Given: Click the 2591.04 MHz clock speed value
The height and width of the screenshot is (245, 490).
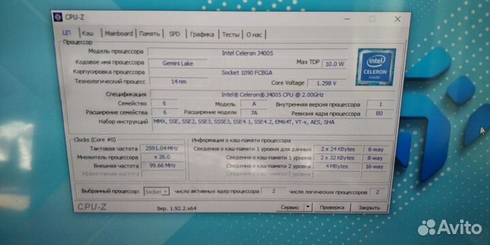Looking at the screenshot, I should tap(162, 148).
